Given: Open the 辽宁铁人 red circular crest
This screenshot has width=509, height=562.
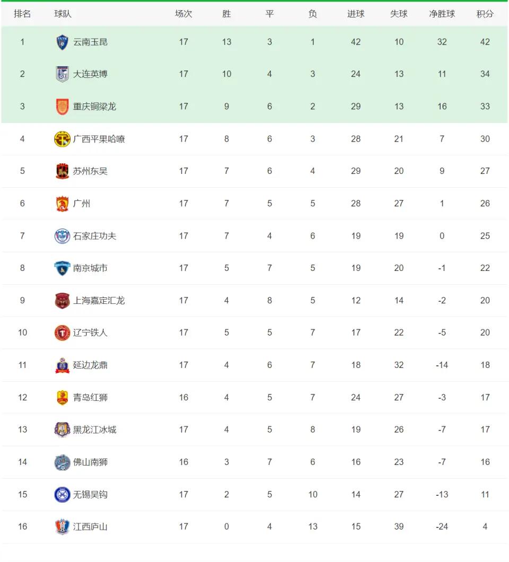Looking at the screenshot, I should point(62,332).
